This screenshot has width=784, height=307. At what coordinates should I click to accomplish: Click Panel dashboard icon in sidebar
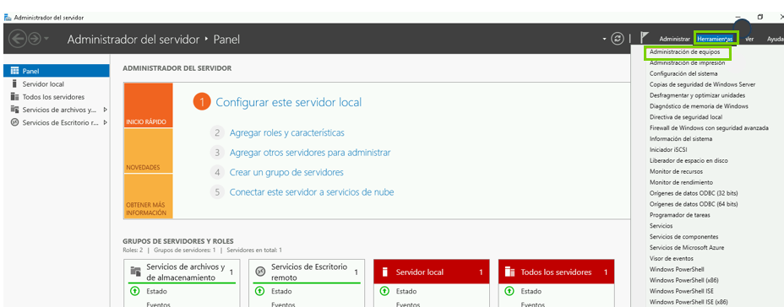pyautogui.click(x=14, y=71)
